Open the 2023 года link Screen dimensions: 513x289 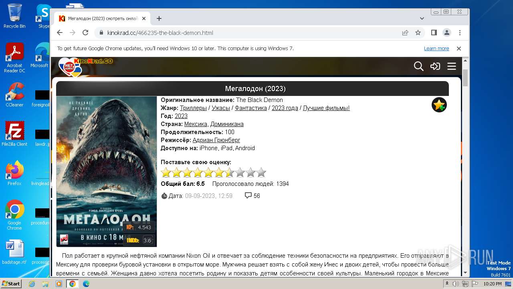coord(285,108)
